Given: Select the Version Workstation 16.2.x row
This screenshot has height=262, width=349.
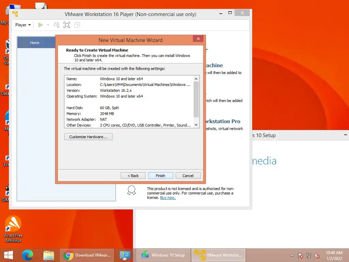Looking at the screenshot, I should (x=128, y=90).
